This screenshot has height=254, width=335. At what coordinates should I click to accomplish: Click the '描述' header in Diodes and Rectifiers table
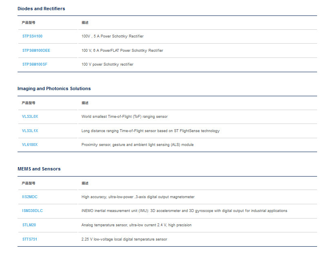tap(85, 22)
